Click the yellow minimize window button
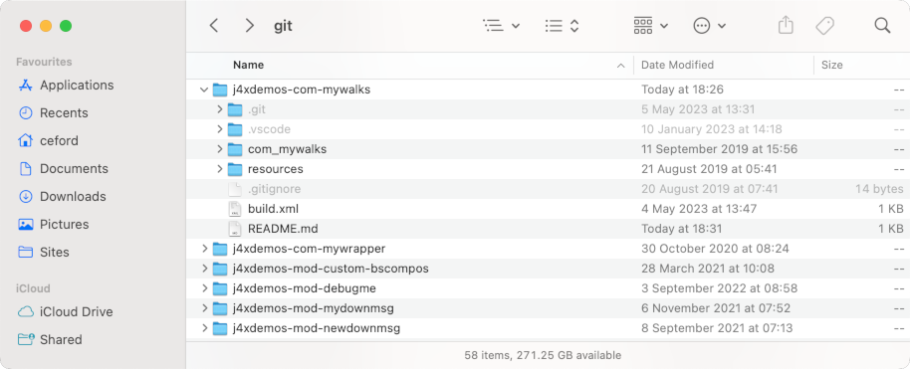The image size is (910, 369). click(x=46, y=26)
